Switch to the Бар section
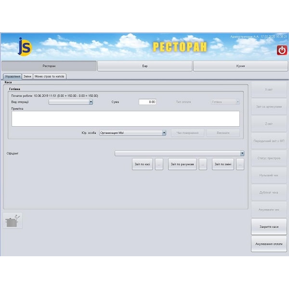 [144, 66]
